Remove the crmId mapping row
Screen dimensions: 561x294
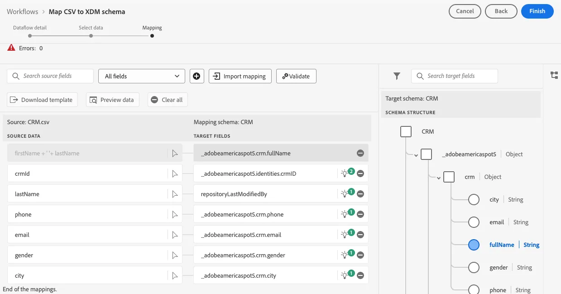tap(360, 174)
